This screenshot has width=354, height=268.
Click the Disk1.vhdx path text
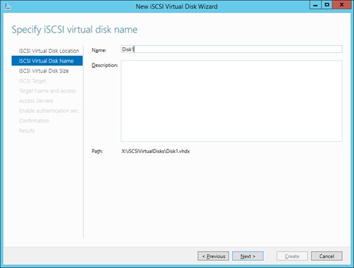click(156, 151)
